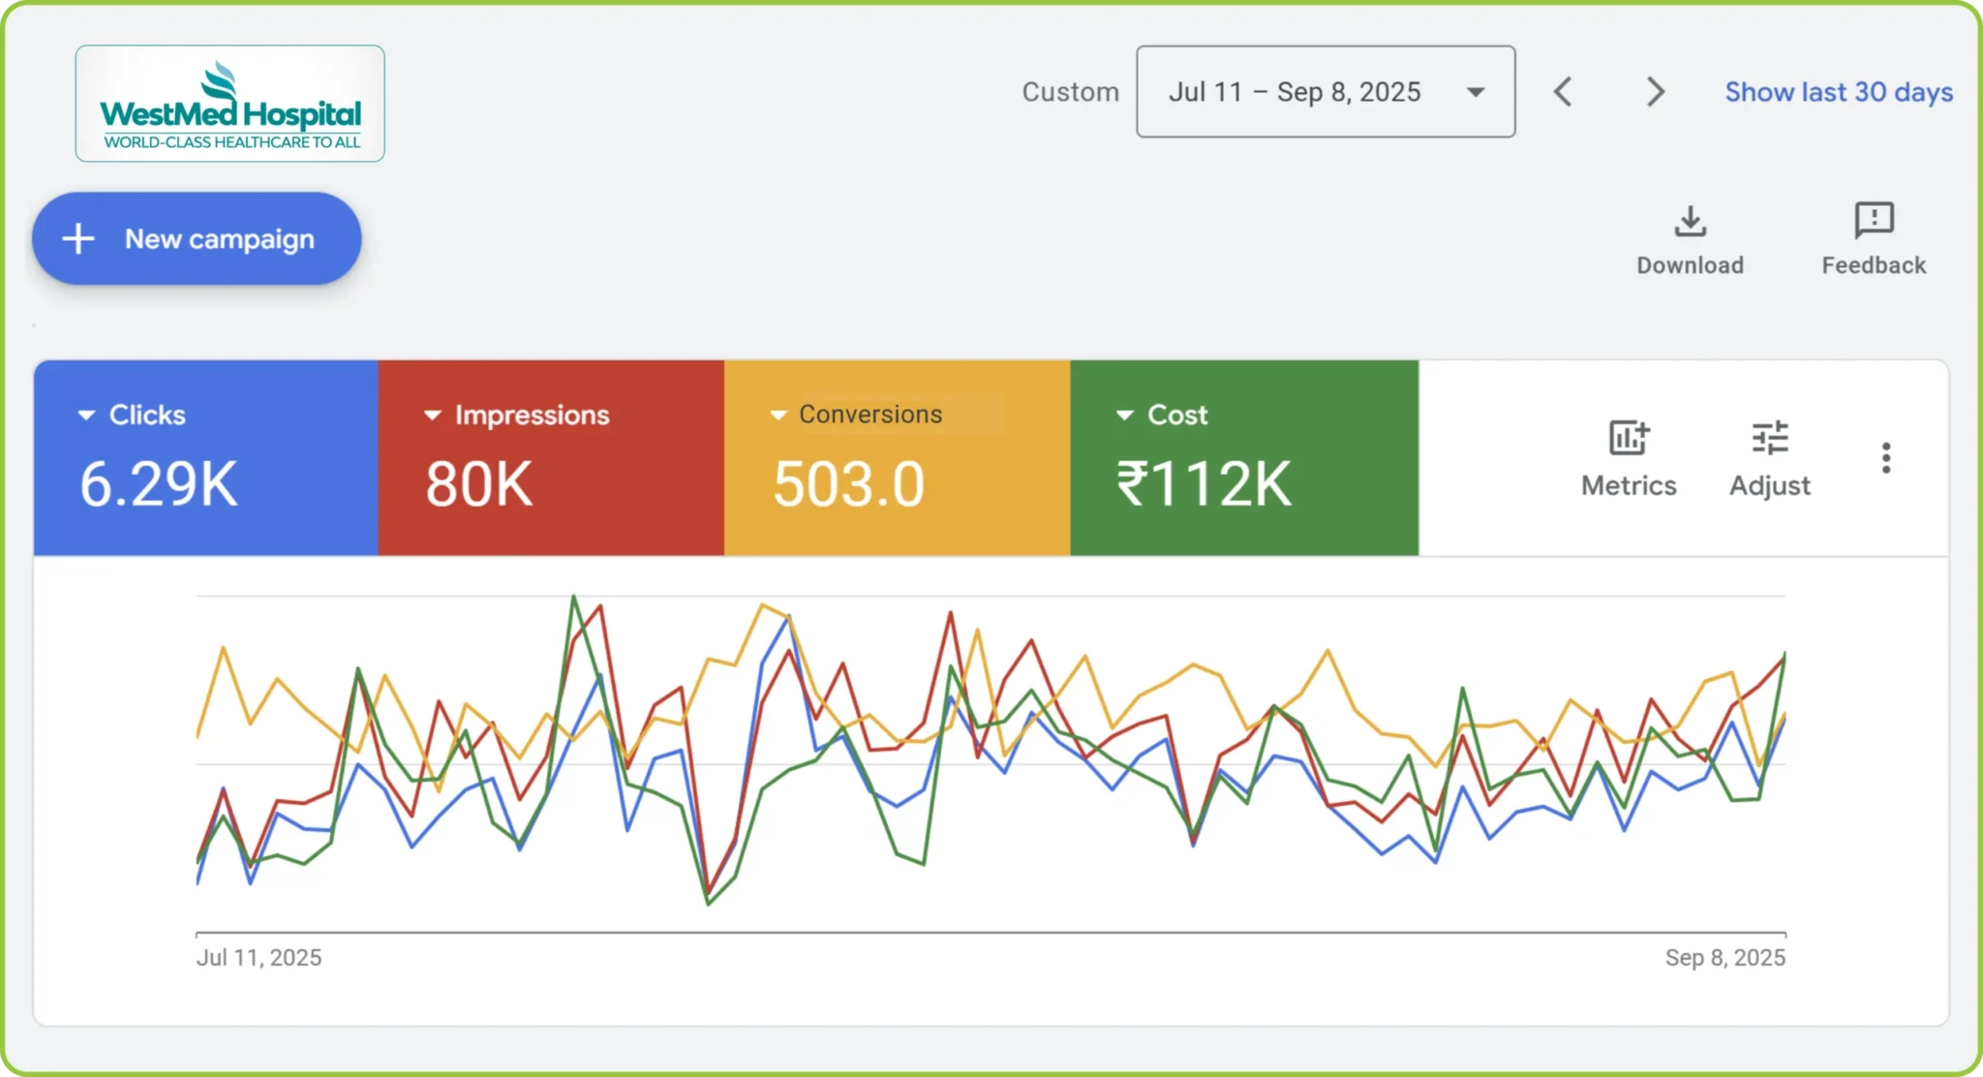This screenshot has height=1077, width=1983.
Task: Click the Adjust label
Action: coord(1770,486)
